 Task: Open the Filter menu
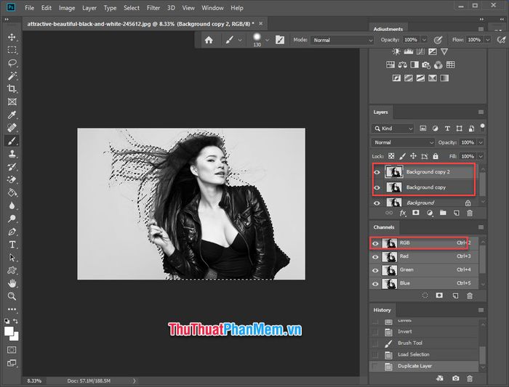coord(153,8)
